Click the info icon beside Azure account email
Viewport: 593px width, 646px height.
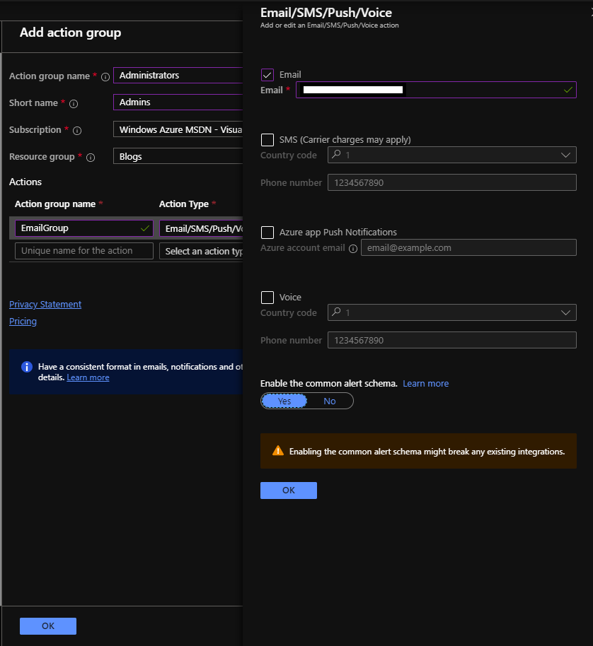click(x=353, y=248)
